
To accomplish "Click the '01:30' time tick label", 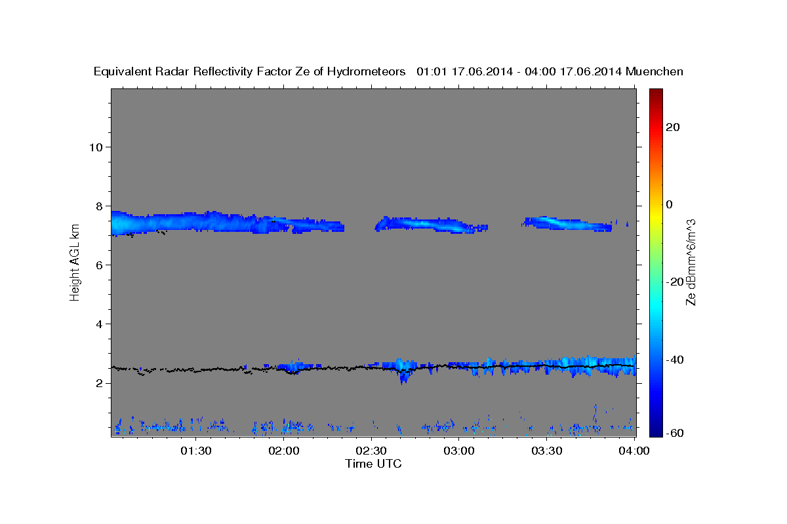I will point(197,451).
